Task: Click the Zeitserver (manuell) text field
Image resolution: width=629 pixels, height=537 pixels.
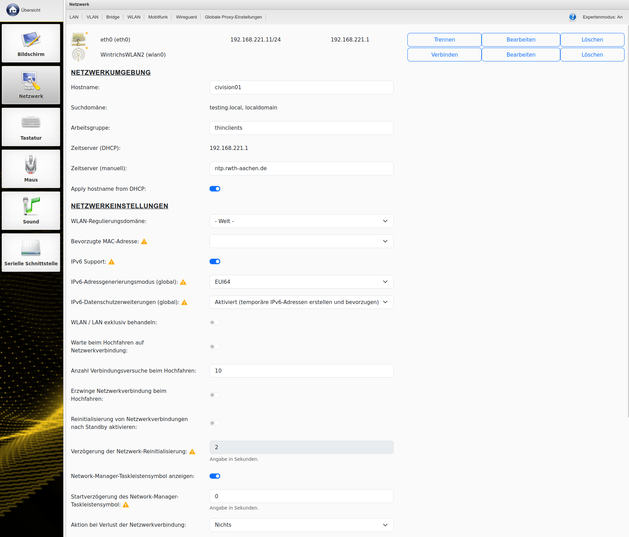Action: click(301, 168)
